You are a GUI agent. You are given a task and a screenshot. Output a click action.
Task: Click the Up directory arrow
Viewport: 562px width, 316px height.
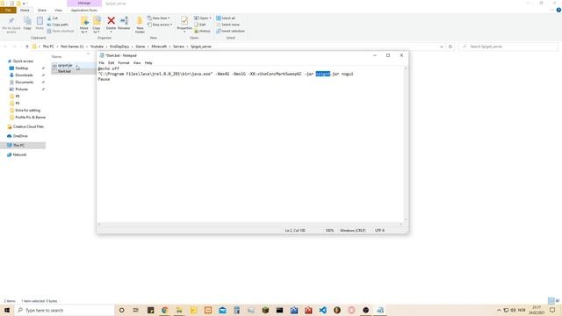pos(27,47)
